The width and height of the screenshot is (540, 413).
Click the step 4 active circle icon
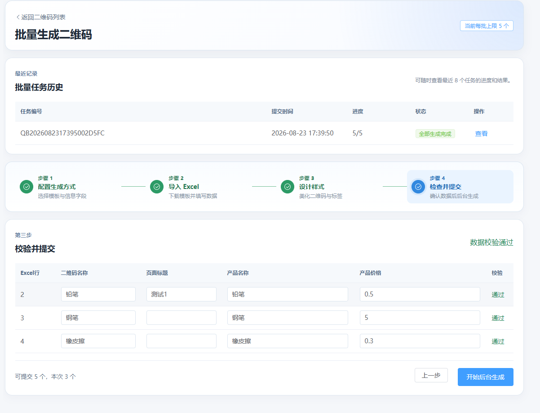(x=418, y=187)
